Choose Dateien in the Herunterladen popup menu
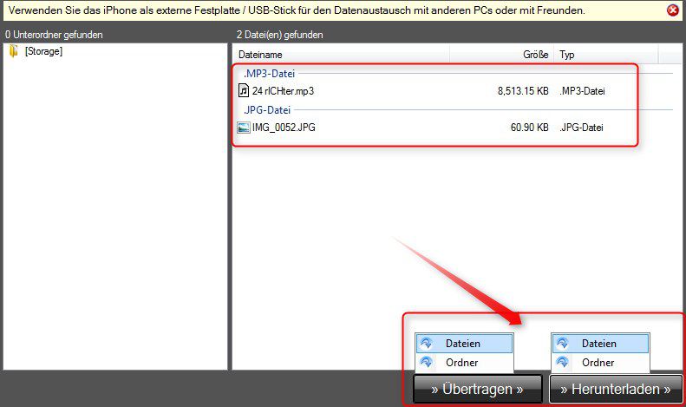686x407 pixels. tap(598, 344)
